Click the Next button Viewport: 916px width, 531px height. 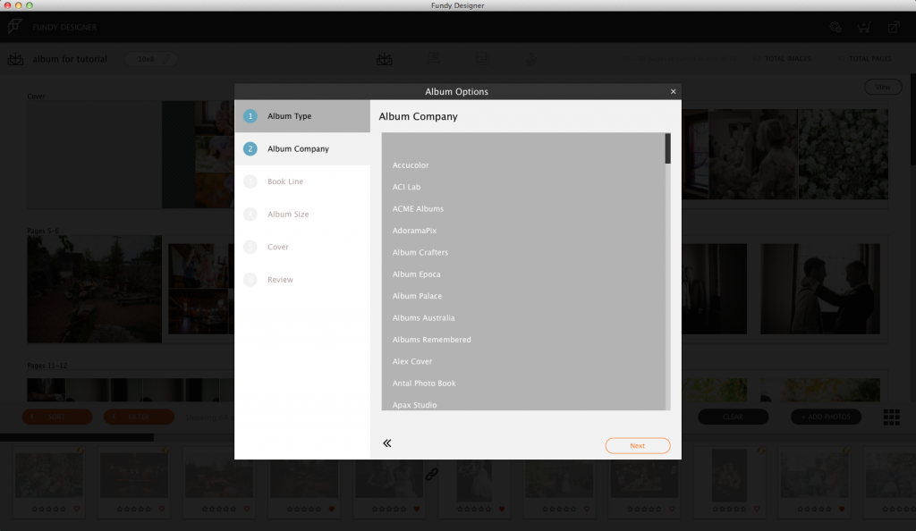(637, 446)
